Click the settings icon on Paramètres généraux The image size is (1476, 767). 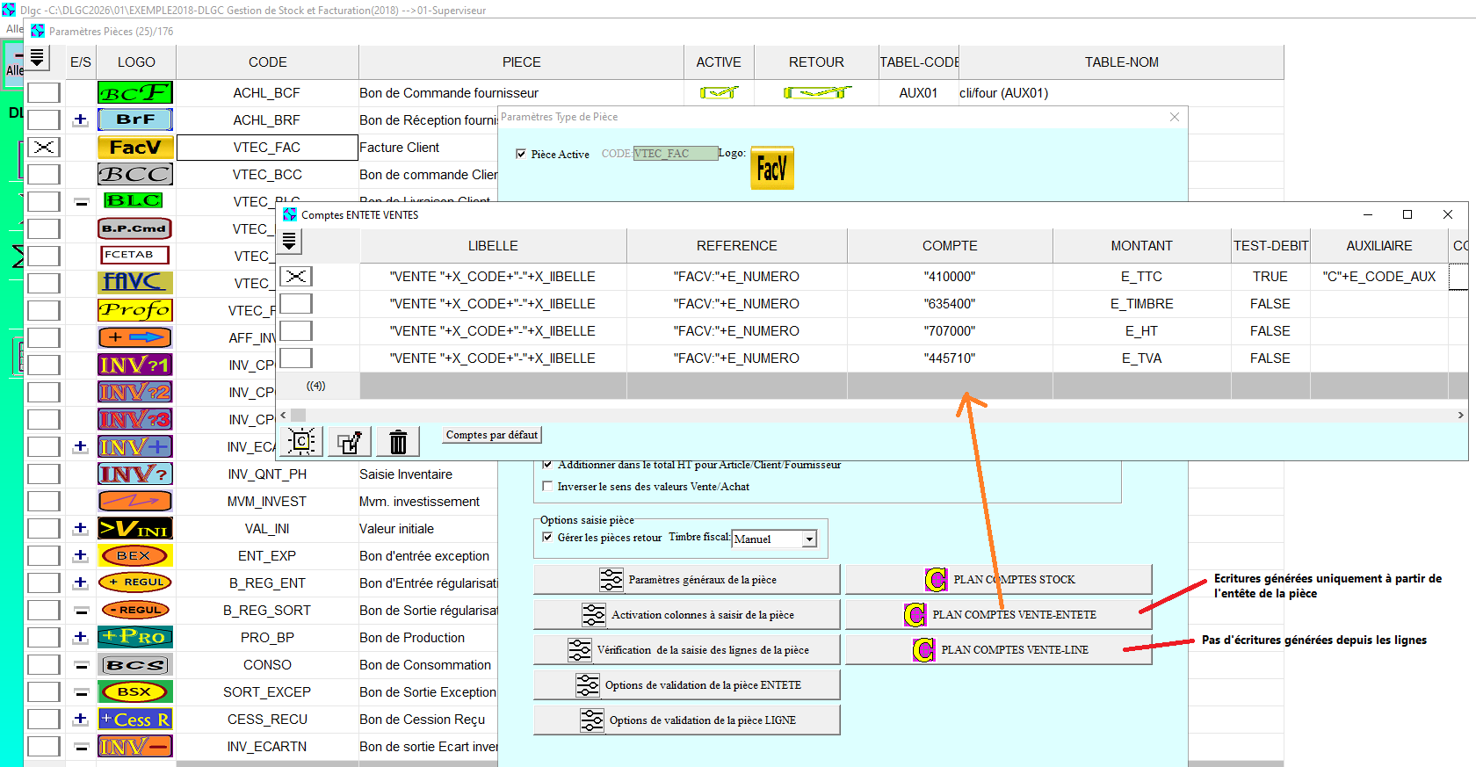coord(611,580)
